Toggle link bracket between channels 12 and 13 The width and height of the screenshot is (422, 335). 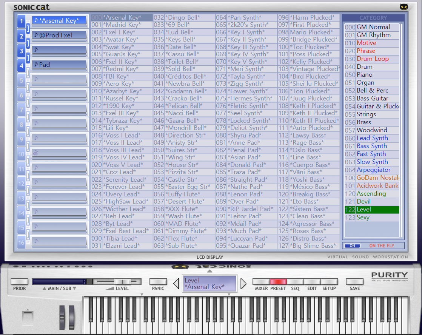pyautogui.click(x=28, y=191)
